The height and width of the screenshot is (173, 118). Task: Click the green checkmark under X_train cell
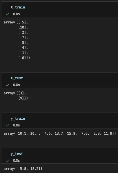pos(8,14)
